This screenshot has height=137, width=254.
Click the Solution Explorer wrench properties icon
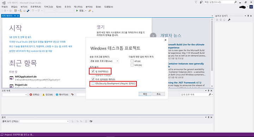[229, 20]
